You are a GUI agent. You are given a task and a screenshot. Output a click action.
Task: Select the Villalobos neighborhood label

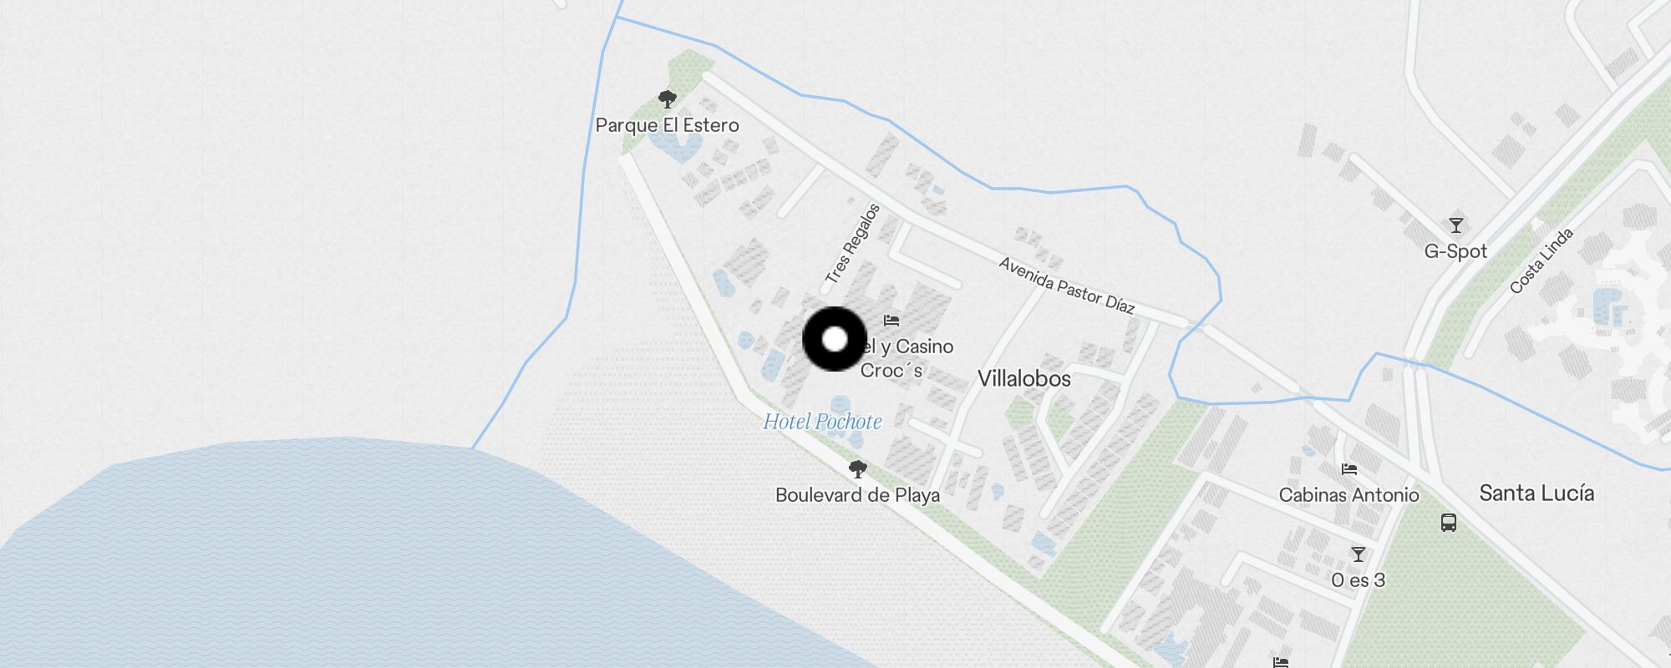point(1024,379)
